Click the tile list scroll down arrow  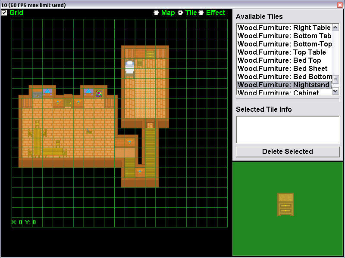click(336, 91)
